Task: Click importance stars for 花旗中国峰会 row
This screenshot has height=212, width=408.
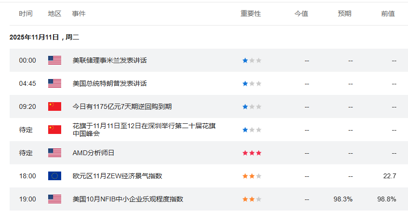Action: pos(251,130)
